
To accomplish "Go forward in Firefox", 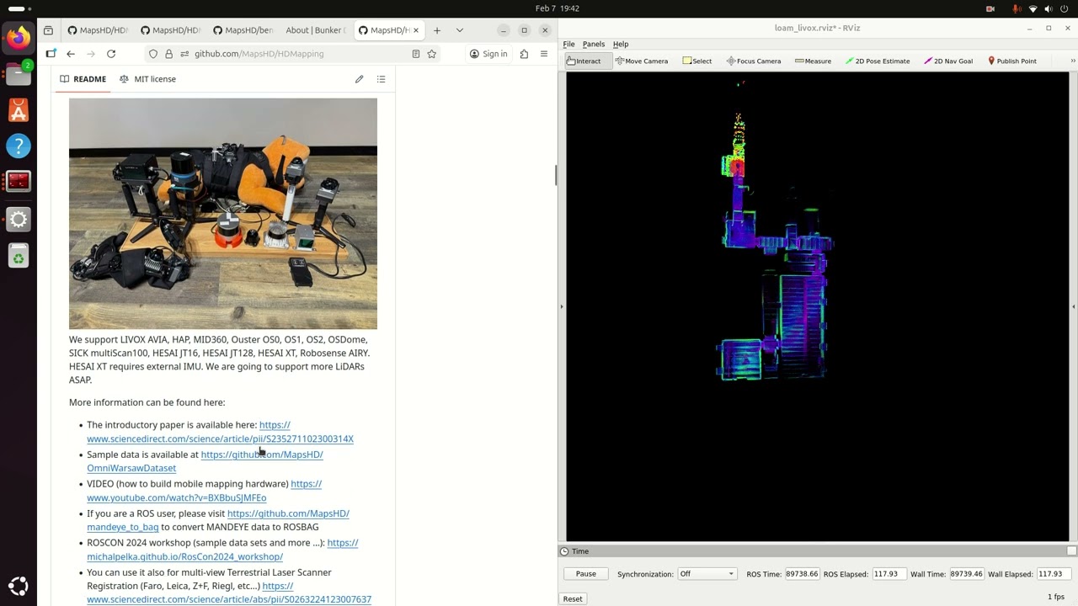I will coord(91,54).
